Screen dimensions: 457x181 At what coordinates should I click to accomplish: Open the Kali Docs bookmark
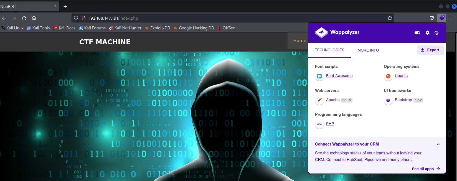point(64,28)
